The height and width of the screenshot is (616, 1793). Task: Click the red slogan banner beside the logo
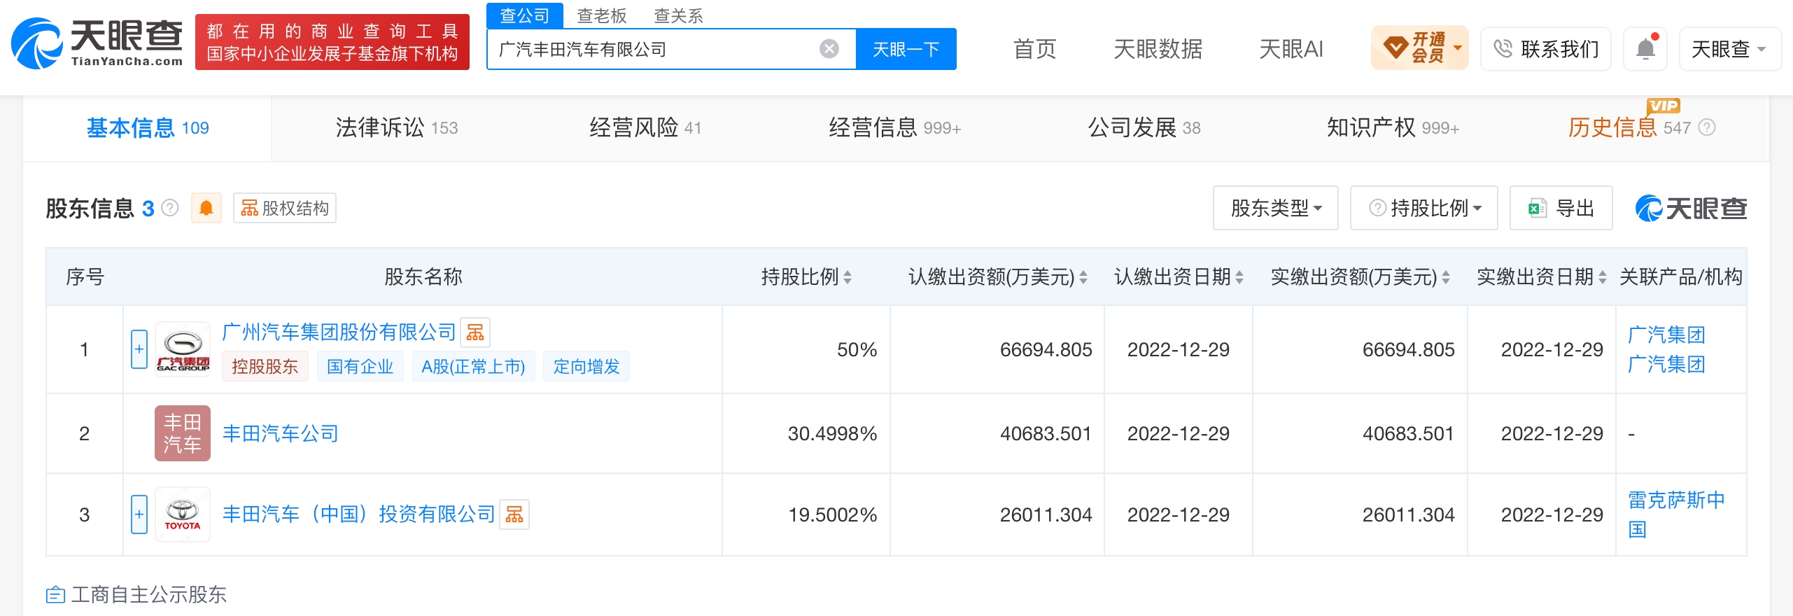click(x=332, y=42)
